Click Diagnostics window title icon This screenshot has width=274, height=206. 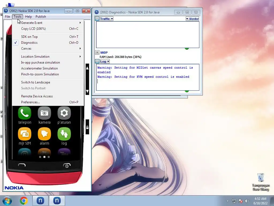tap(96, 12)
